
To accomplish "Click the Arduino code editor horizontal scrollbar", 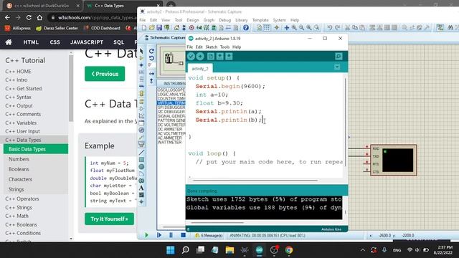I will (x=255, y=180).
